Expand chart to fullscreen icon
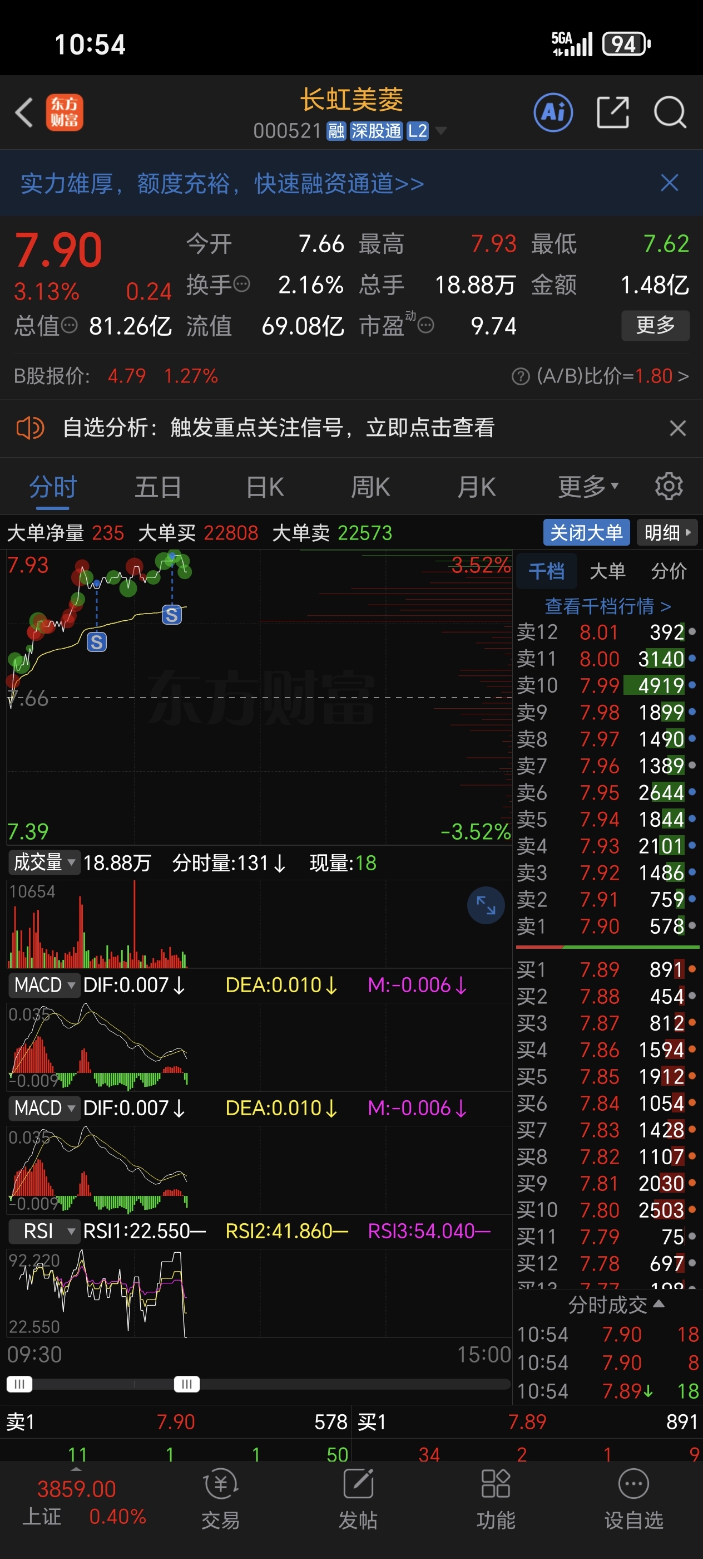This screenshot has width=703, height=1559. pyautogui.click(x=486, y=905)
